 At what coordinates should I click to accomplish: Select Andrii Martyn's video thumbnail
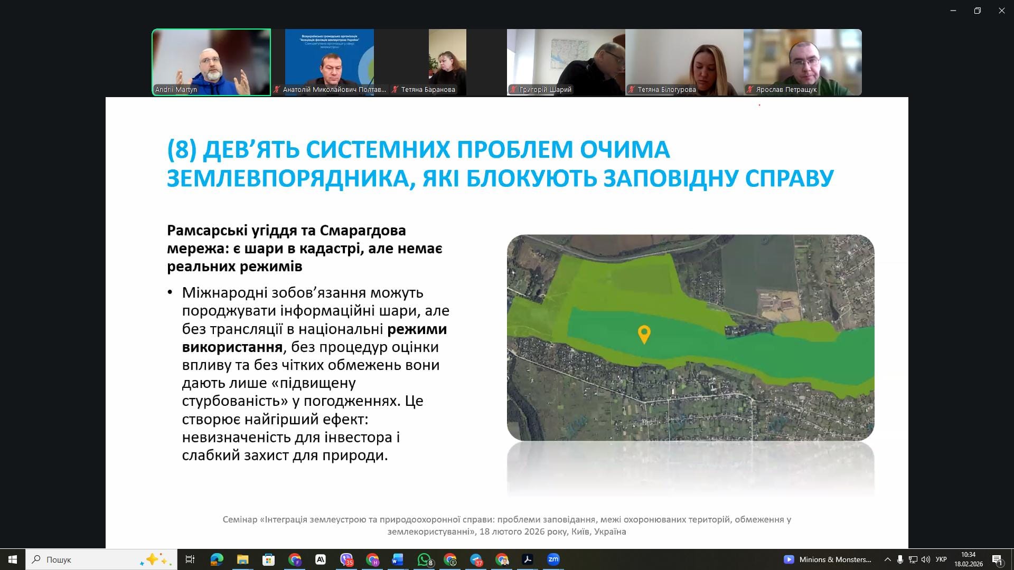point(211,62)
